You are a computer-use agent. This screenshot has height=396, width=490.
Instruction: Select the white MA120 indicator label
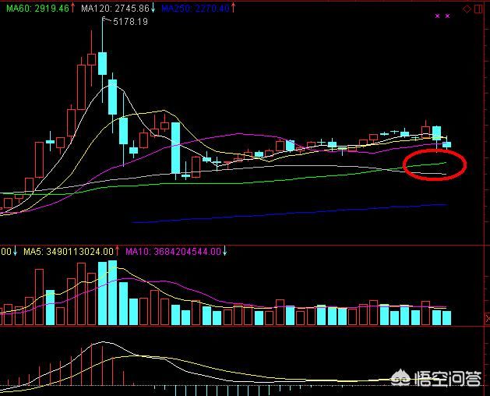114,8
